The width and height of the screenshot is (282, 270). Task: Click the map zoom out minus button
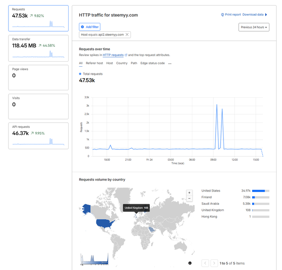click(x=189, y=198)
